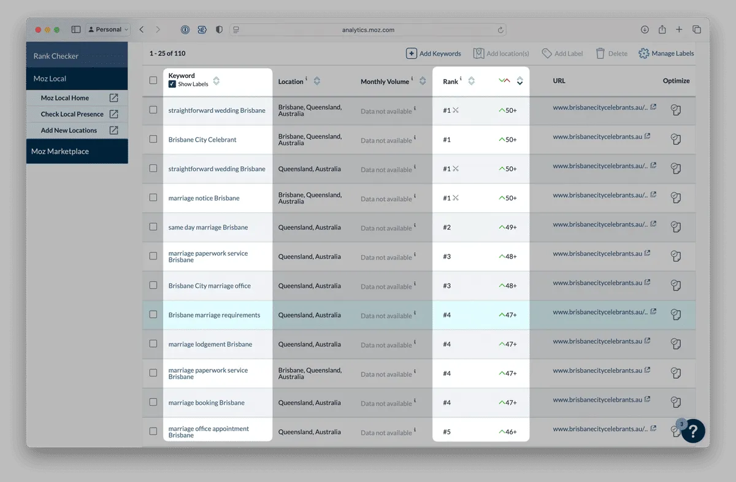Open Check Local Presence external link icon

114,114
